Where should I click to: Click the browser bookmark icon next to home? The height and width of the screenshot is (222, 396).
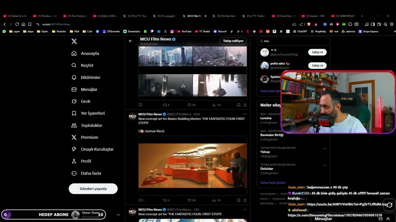tap(30, 24)
